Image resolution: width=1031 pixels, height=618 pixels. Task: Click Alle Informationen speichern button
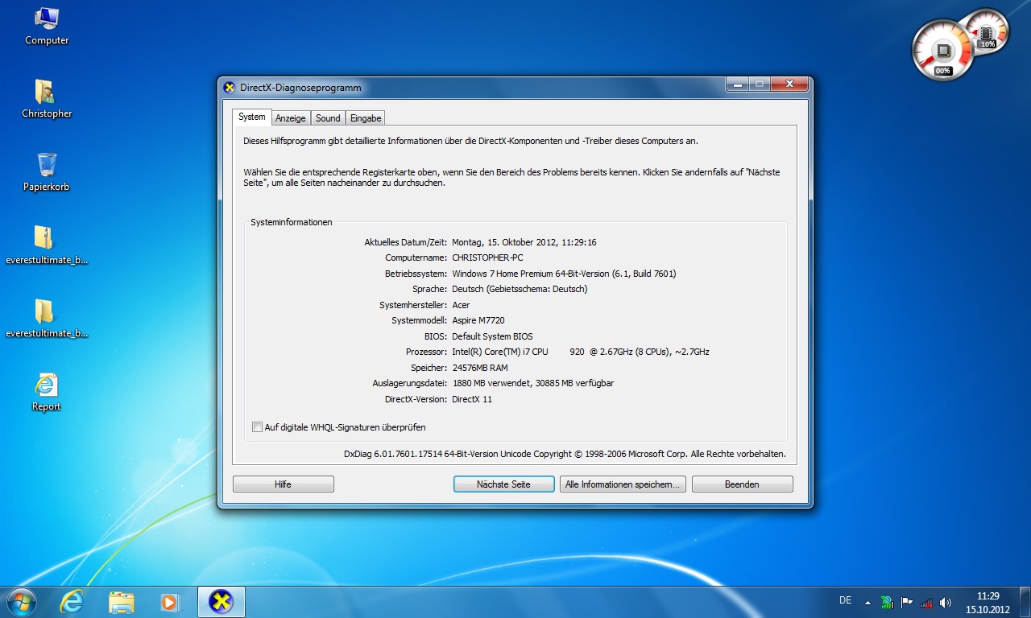click(623, 484)
